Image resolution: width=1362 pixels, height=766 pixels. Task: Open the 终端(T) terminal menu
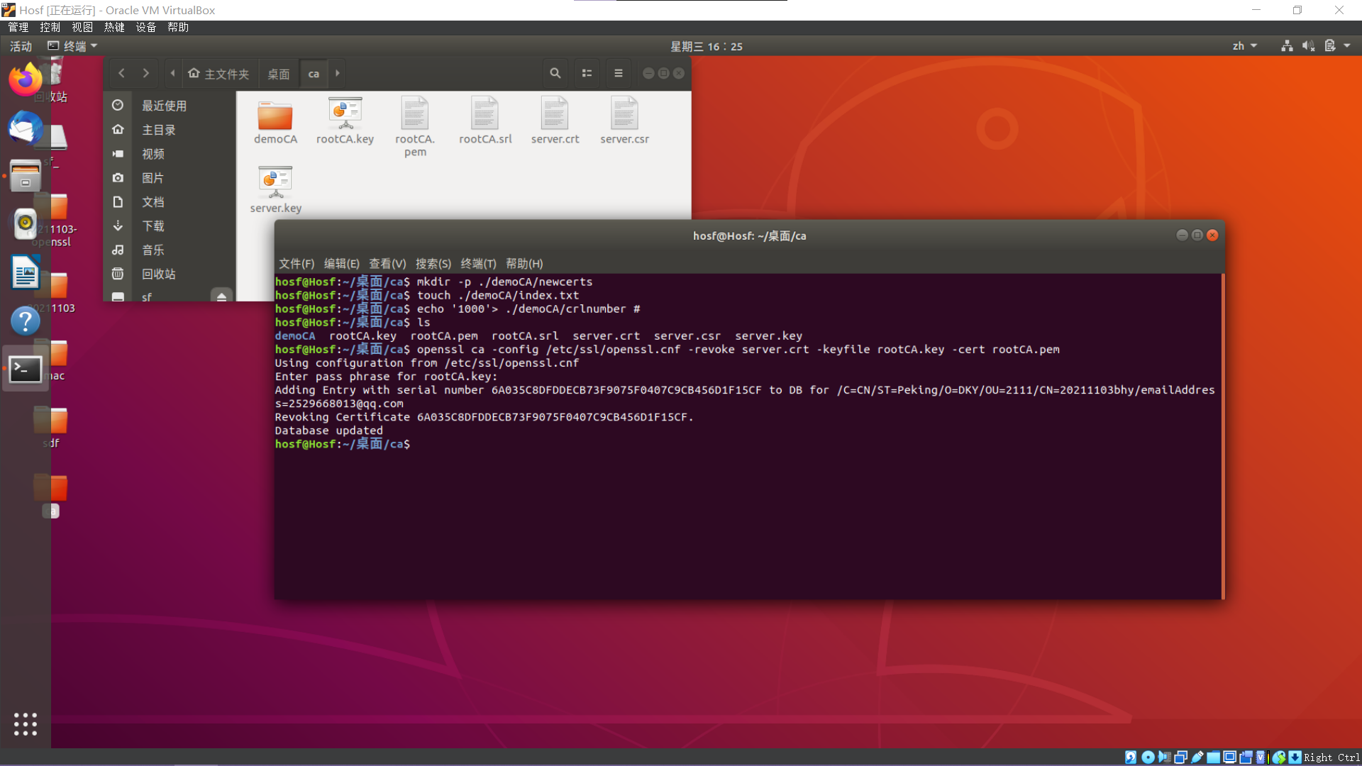tap(478, 264)
